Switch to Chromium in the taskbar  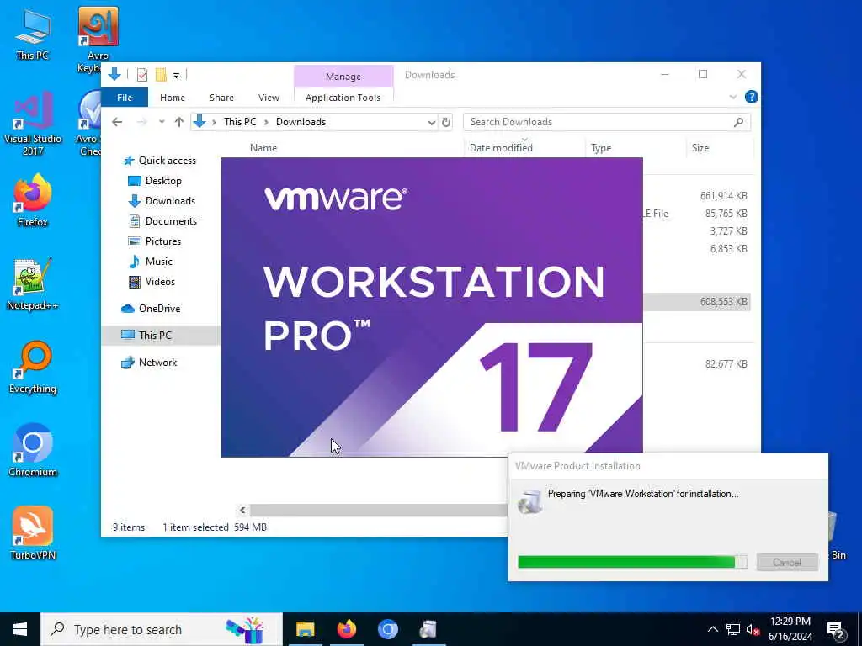tap(387, 629)
